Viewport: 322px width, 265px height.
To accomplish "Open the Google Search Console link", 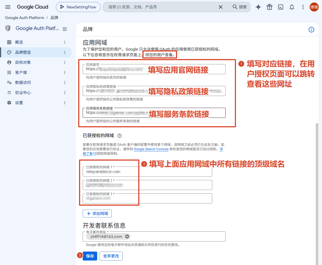I will (x=151, y=149).
